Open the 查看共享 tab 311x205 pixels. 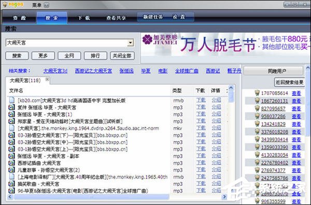click(x=116, y=18)
